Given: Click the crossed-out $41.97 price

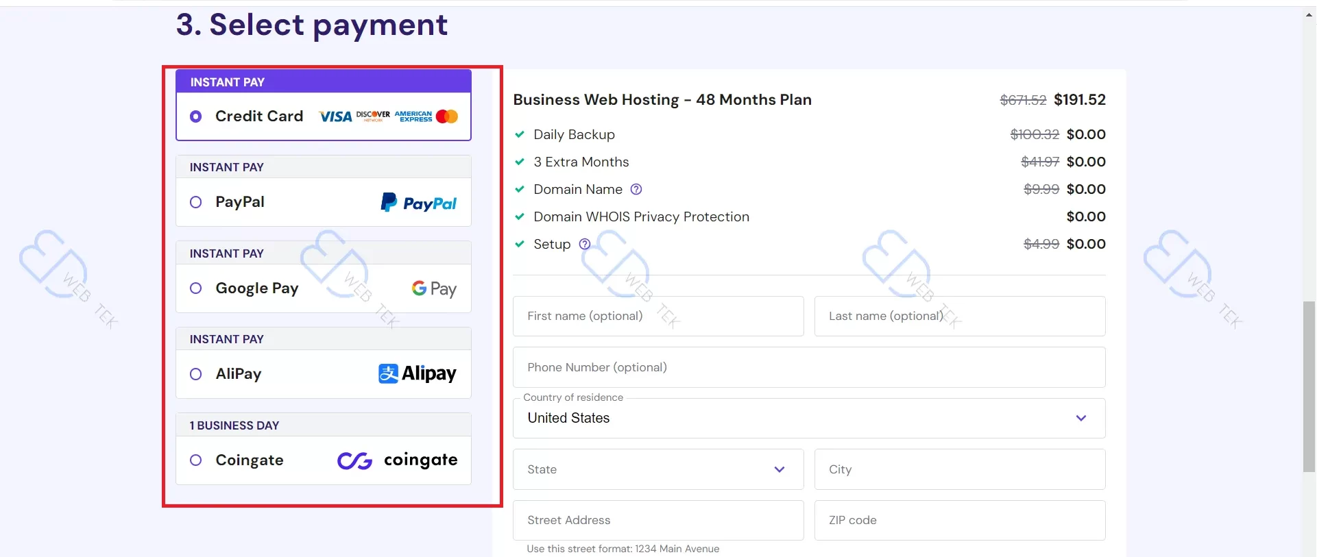Looking at the screenshot, I should (1040, 162).
